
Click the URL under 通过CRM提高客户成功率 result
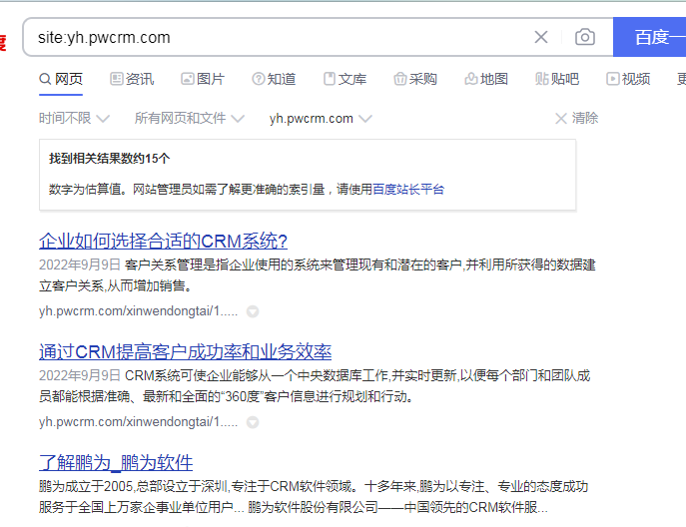(x=138, y=422)
